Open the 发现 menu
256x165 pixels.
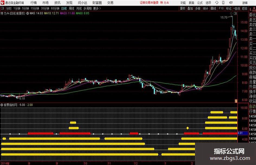(x=69, y=3)
